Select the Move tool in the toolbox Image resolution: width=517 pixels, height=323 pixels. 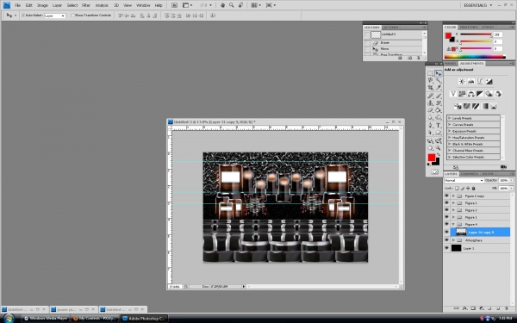tap(439, 73)
